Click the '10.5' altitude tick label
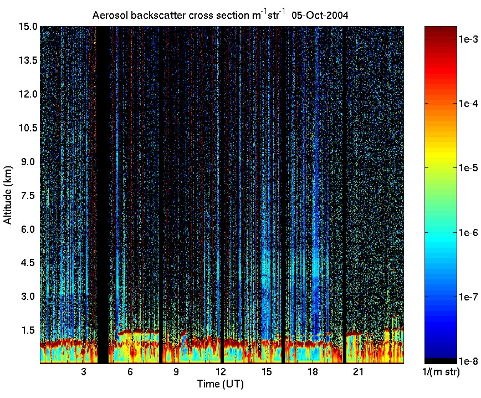This screenshot has height=398, width=481. click(28, 127)
